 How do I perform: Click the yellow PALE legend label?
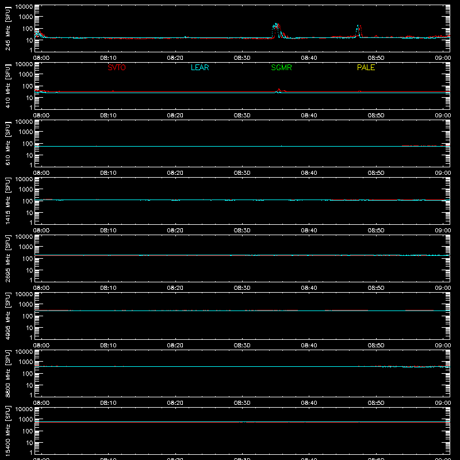pyautogui.click(x=366, y=67)
